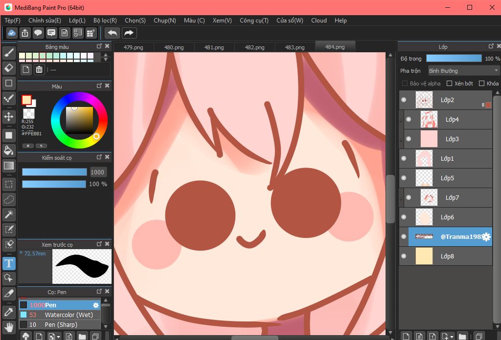Open settings gear of 1000 Pen brush
This screenshot has height=340, width=501.
95,305
